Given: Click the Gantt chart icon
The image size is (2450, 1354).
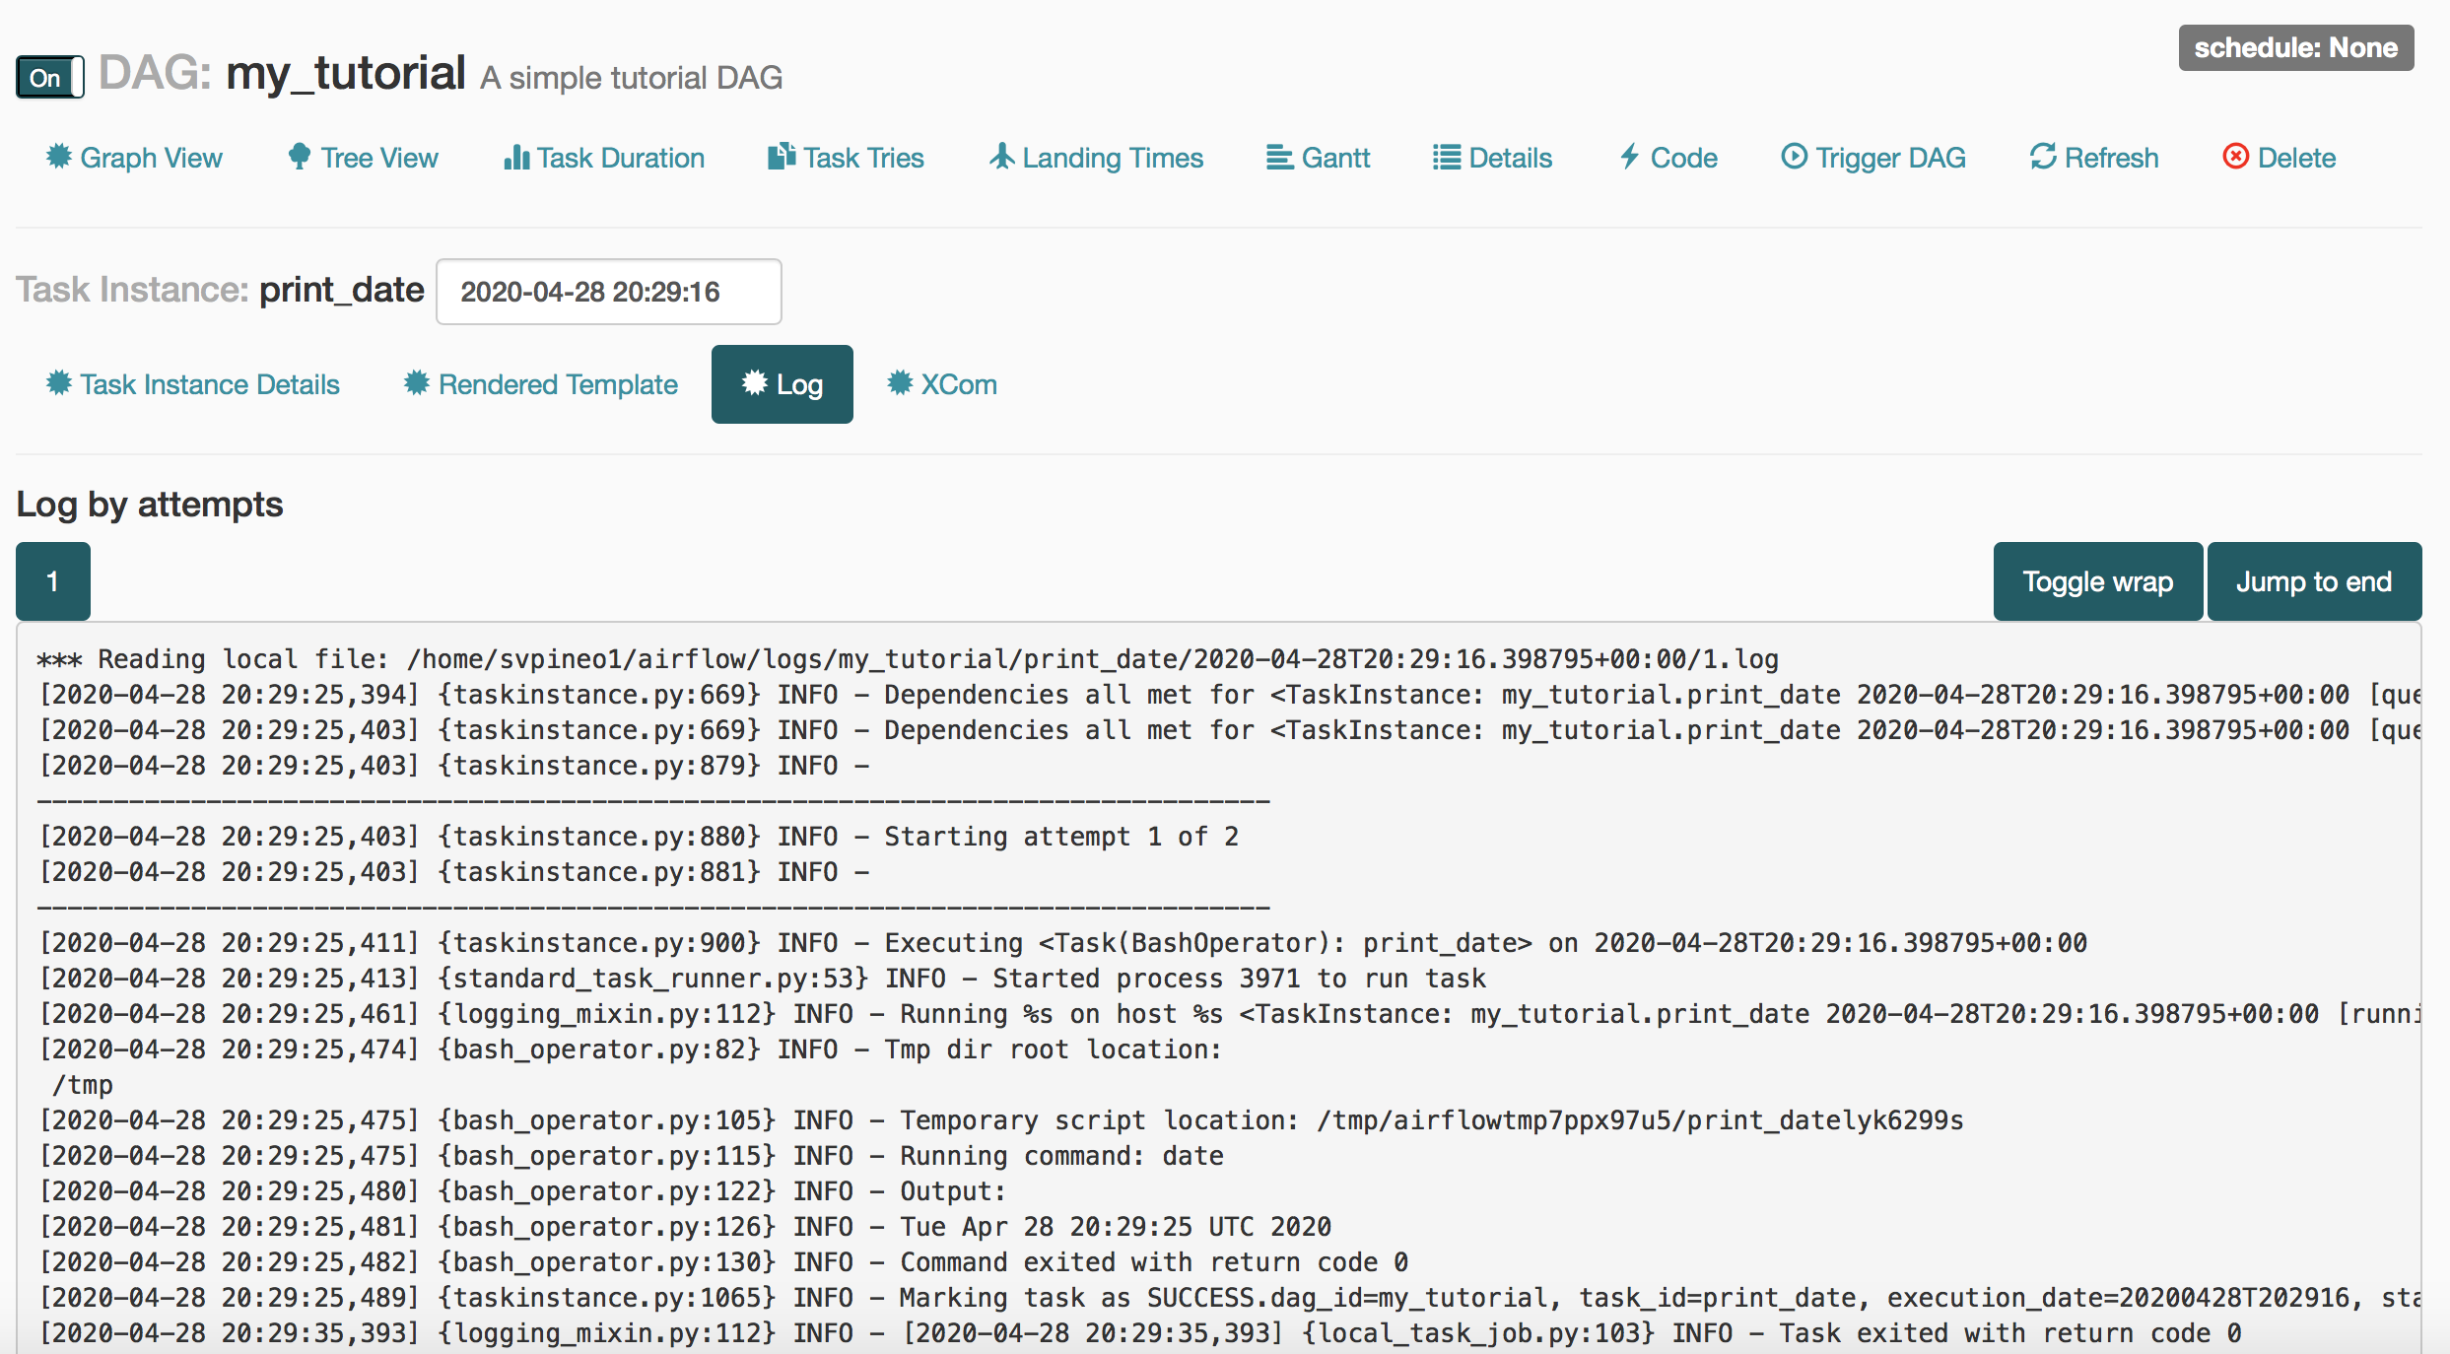Looking at the screenshot, I should point(1279,158).
